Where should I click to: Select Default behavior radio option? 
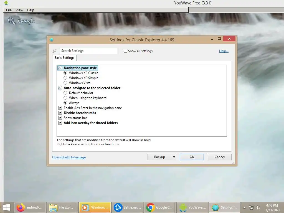[65, 93]
